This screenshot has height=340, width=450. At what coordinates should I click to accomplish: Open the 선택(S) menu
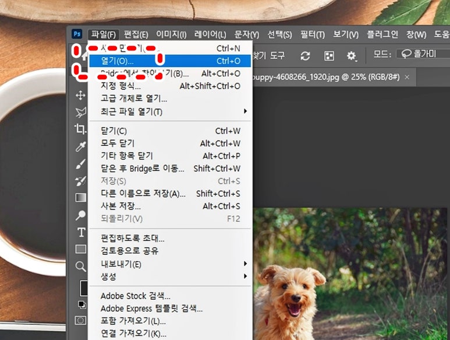[279, 34]
